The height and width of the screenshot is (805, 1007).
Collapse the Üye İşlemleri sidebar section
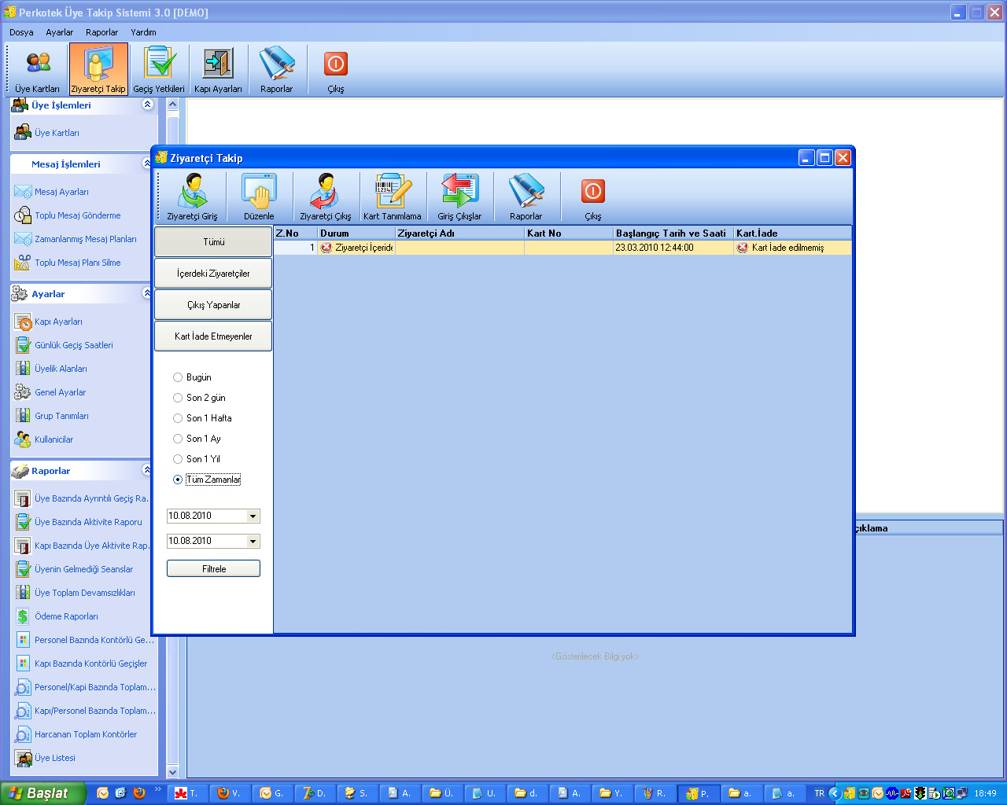(147, 105)
